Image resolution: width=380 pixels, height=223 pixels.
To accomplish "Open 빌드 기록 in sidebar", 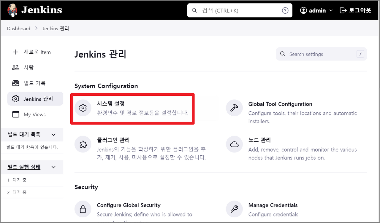I will tap(35, 83).
